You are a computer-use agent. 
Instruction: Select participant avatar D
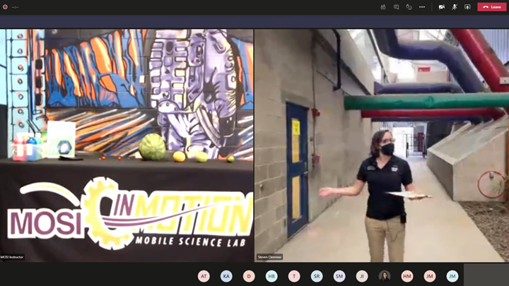(x=249, y=276)
